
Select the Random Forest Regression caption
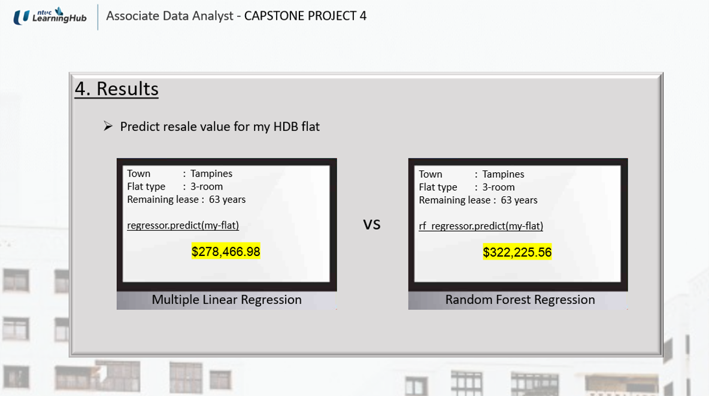(520, 300)
